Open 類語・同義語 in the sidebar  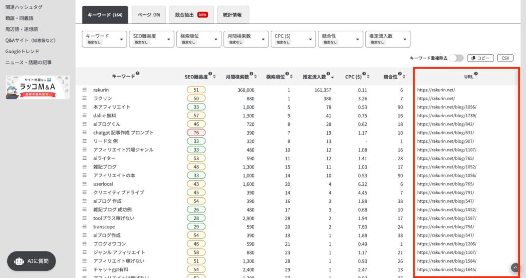19,18
